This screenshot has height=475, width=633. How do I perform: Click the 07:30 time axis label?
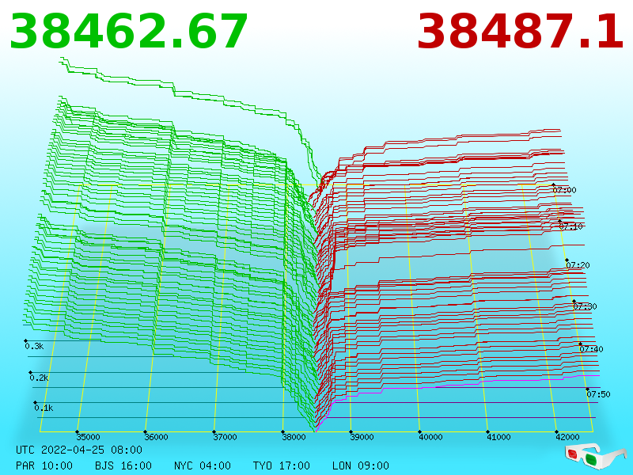pos(585,306)
